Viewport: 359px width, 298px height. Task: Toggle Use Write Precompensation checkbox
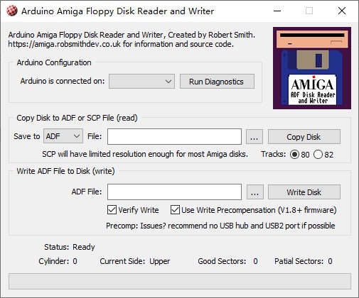(253, 210)
